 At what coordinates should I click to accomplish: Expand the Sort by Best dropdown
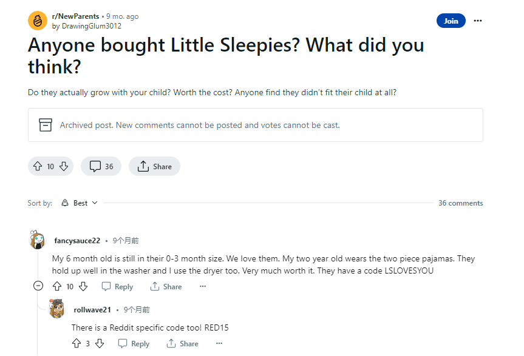pos(80,203)
